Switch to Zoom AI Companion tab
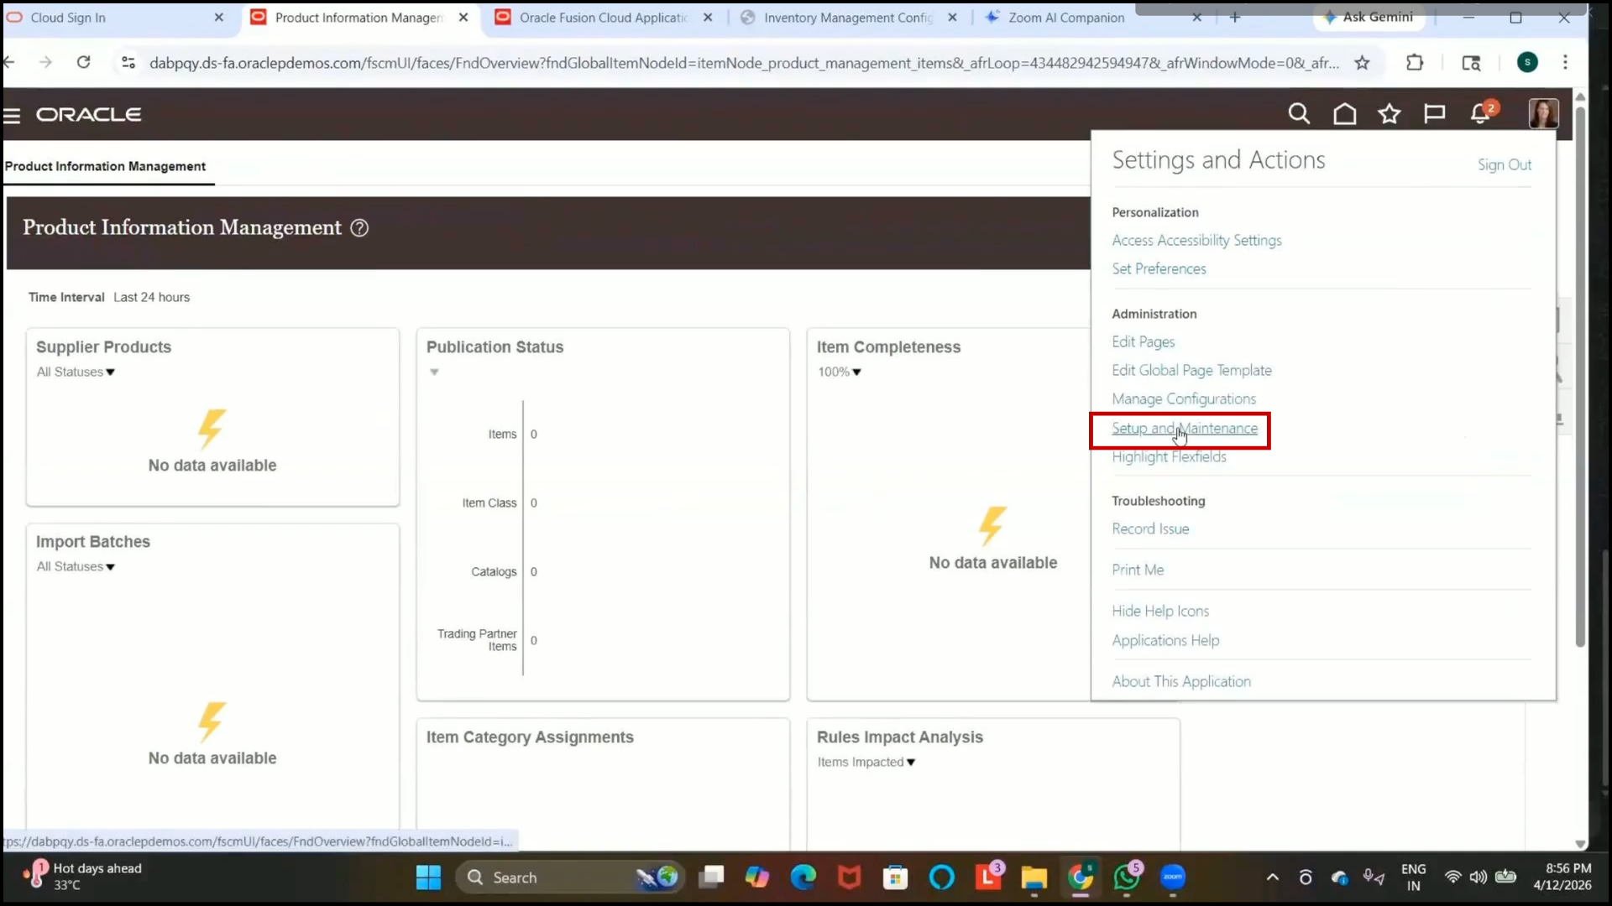Image resolution: width=1612 pixels, height=906 pixels. [x=1066, y=18]
